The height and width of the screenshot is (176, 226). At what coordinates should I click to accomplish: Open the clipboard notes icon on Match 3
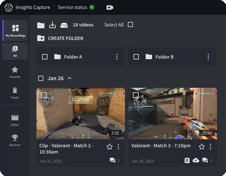(187, 160)
